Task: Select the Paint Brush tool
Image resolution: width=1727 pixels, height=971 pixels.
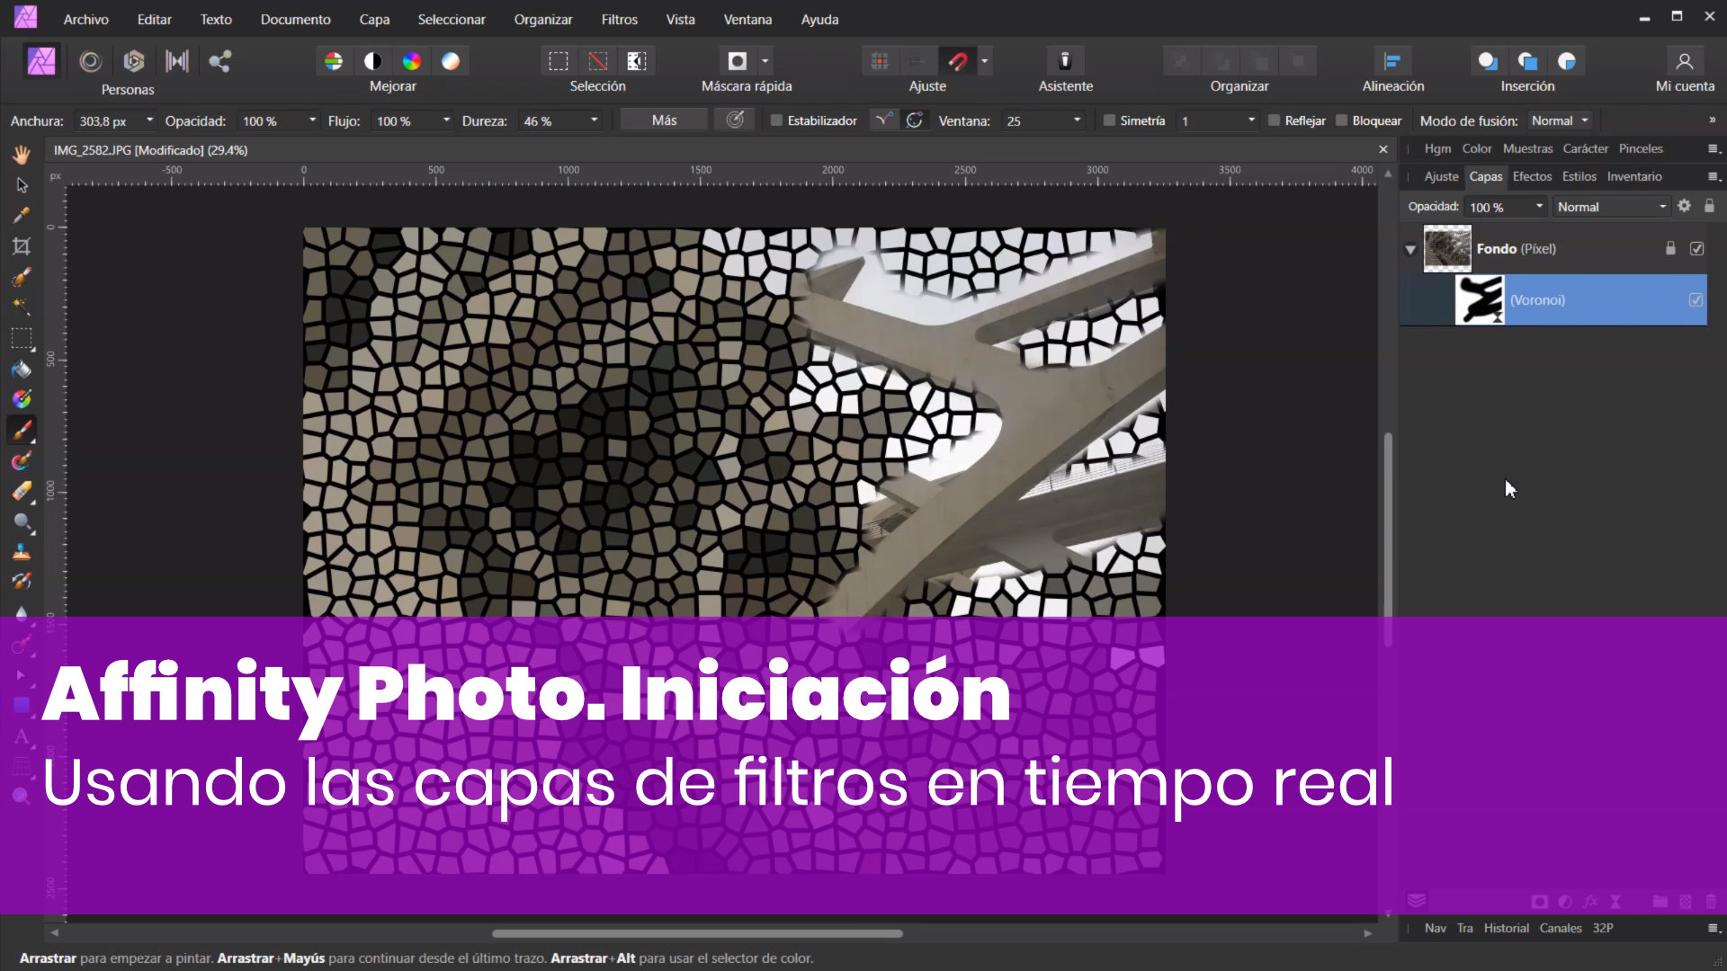Action: click(x=22, y=430)
